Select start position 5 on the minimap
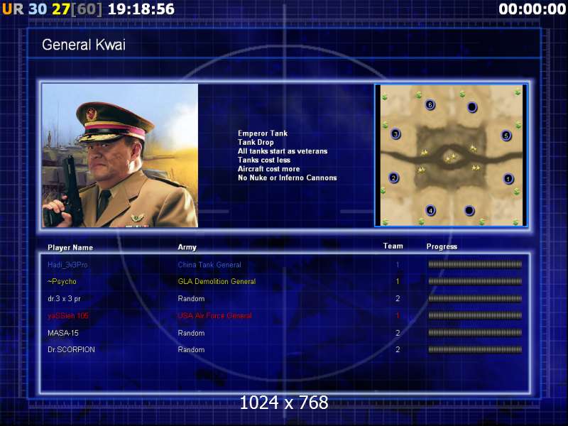 pyautogui.click(x=506, y=136)
